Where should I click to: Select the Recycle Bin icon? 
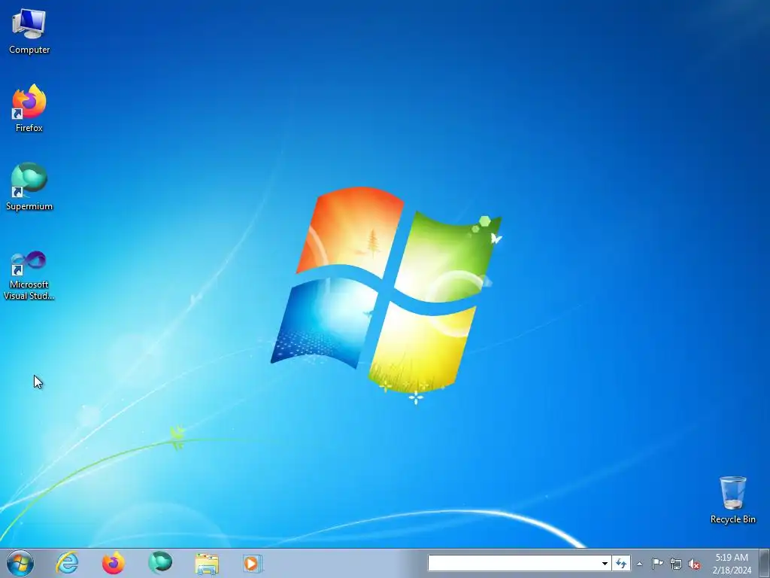point(732,500)
